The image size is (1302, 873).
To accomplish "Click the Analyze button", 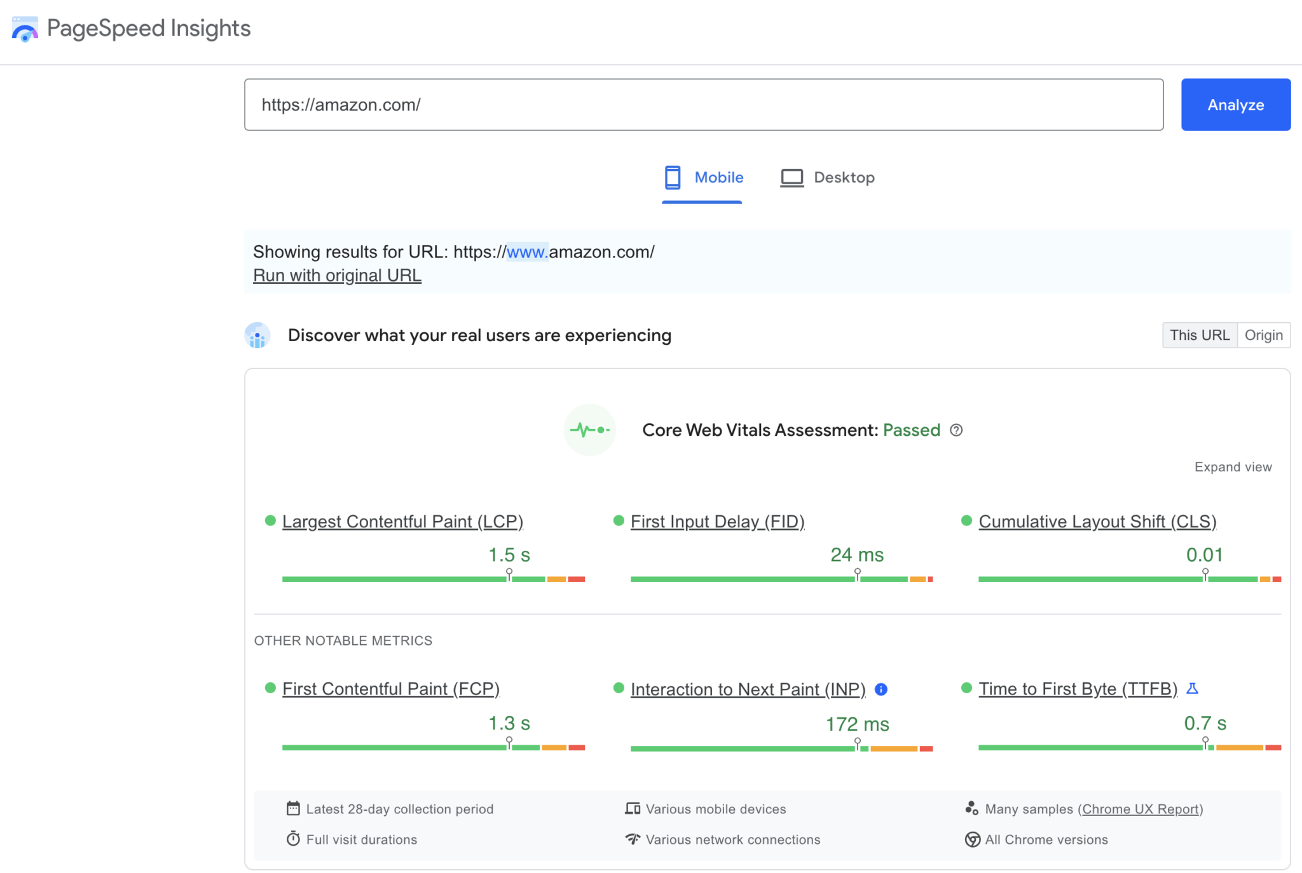I will [x=1235, y=105].
